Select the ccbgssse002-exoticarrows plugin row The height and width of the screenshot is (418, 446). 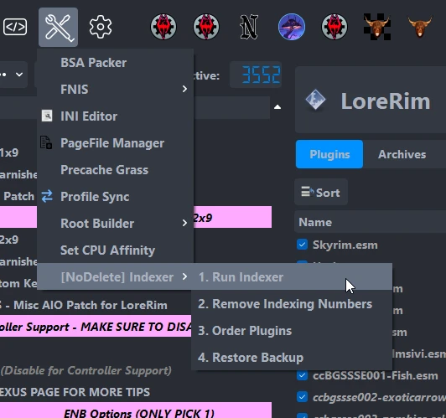pos(370,397)
